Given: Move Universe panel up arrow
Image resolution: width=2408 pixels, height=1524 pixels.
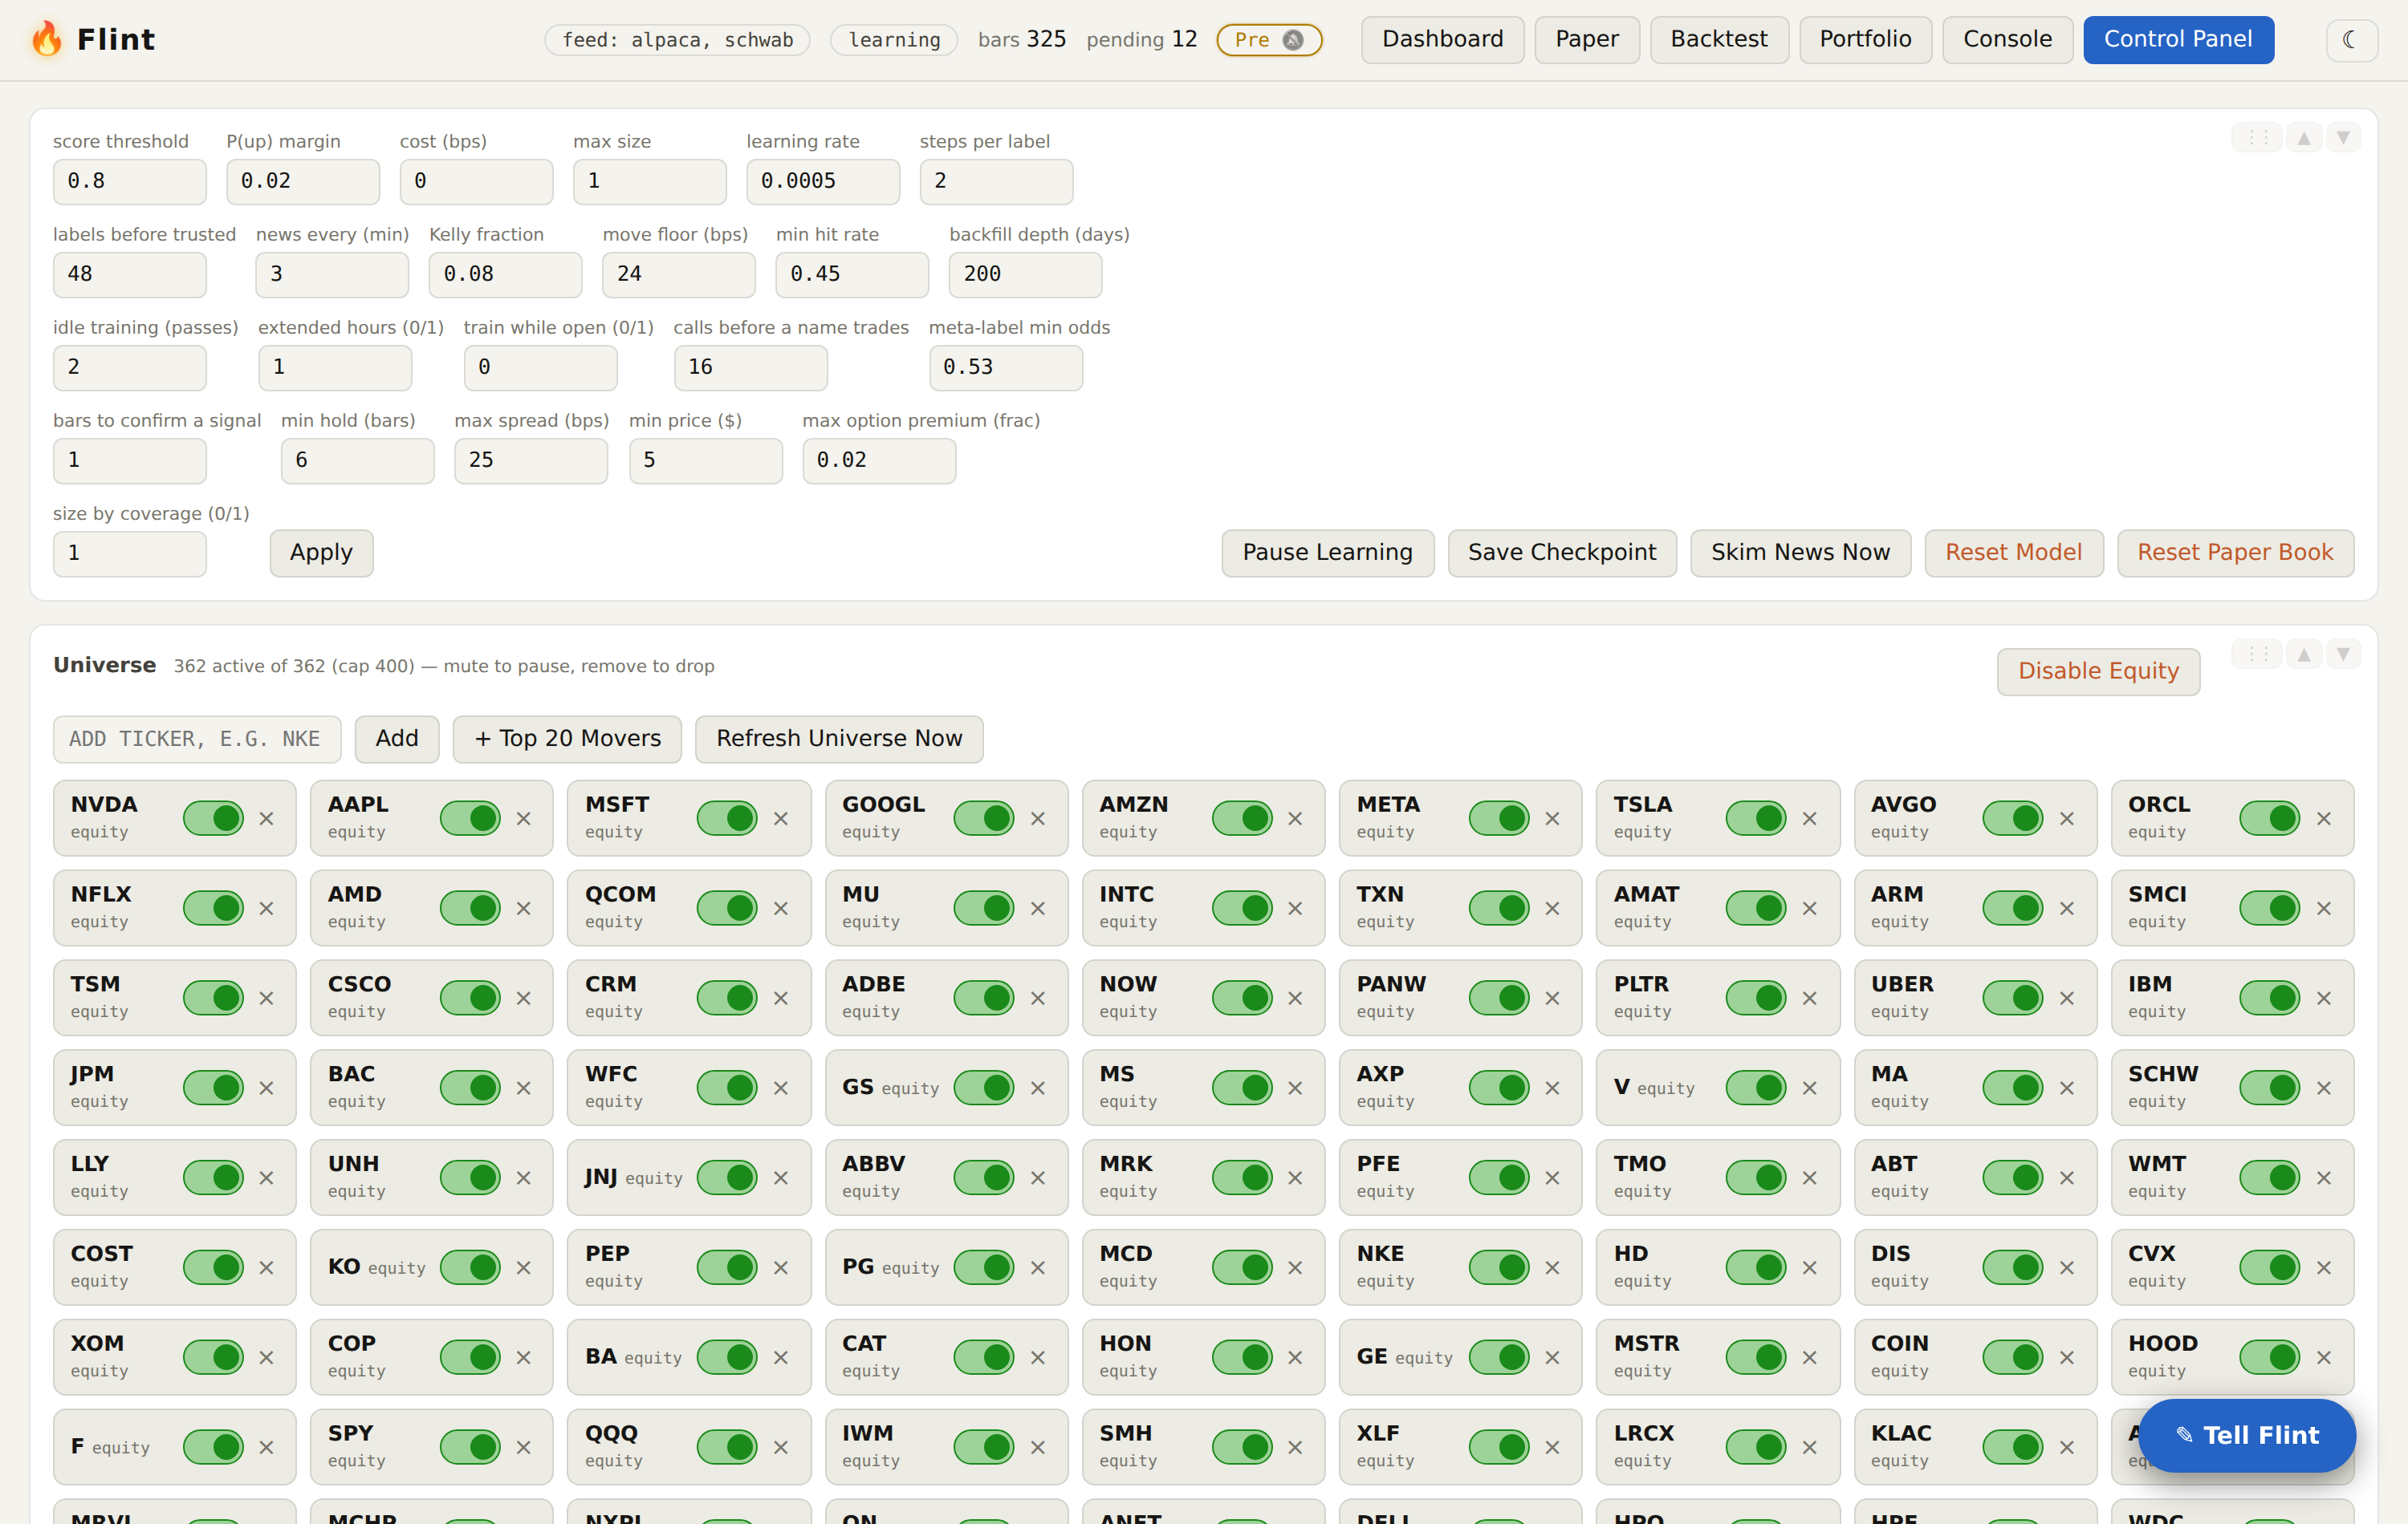Looking at the screenshot, I should tap(2304, 655).
